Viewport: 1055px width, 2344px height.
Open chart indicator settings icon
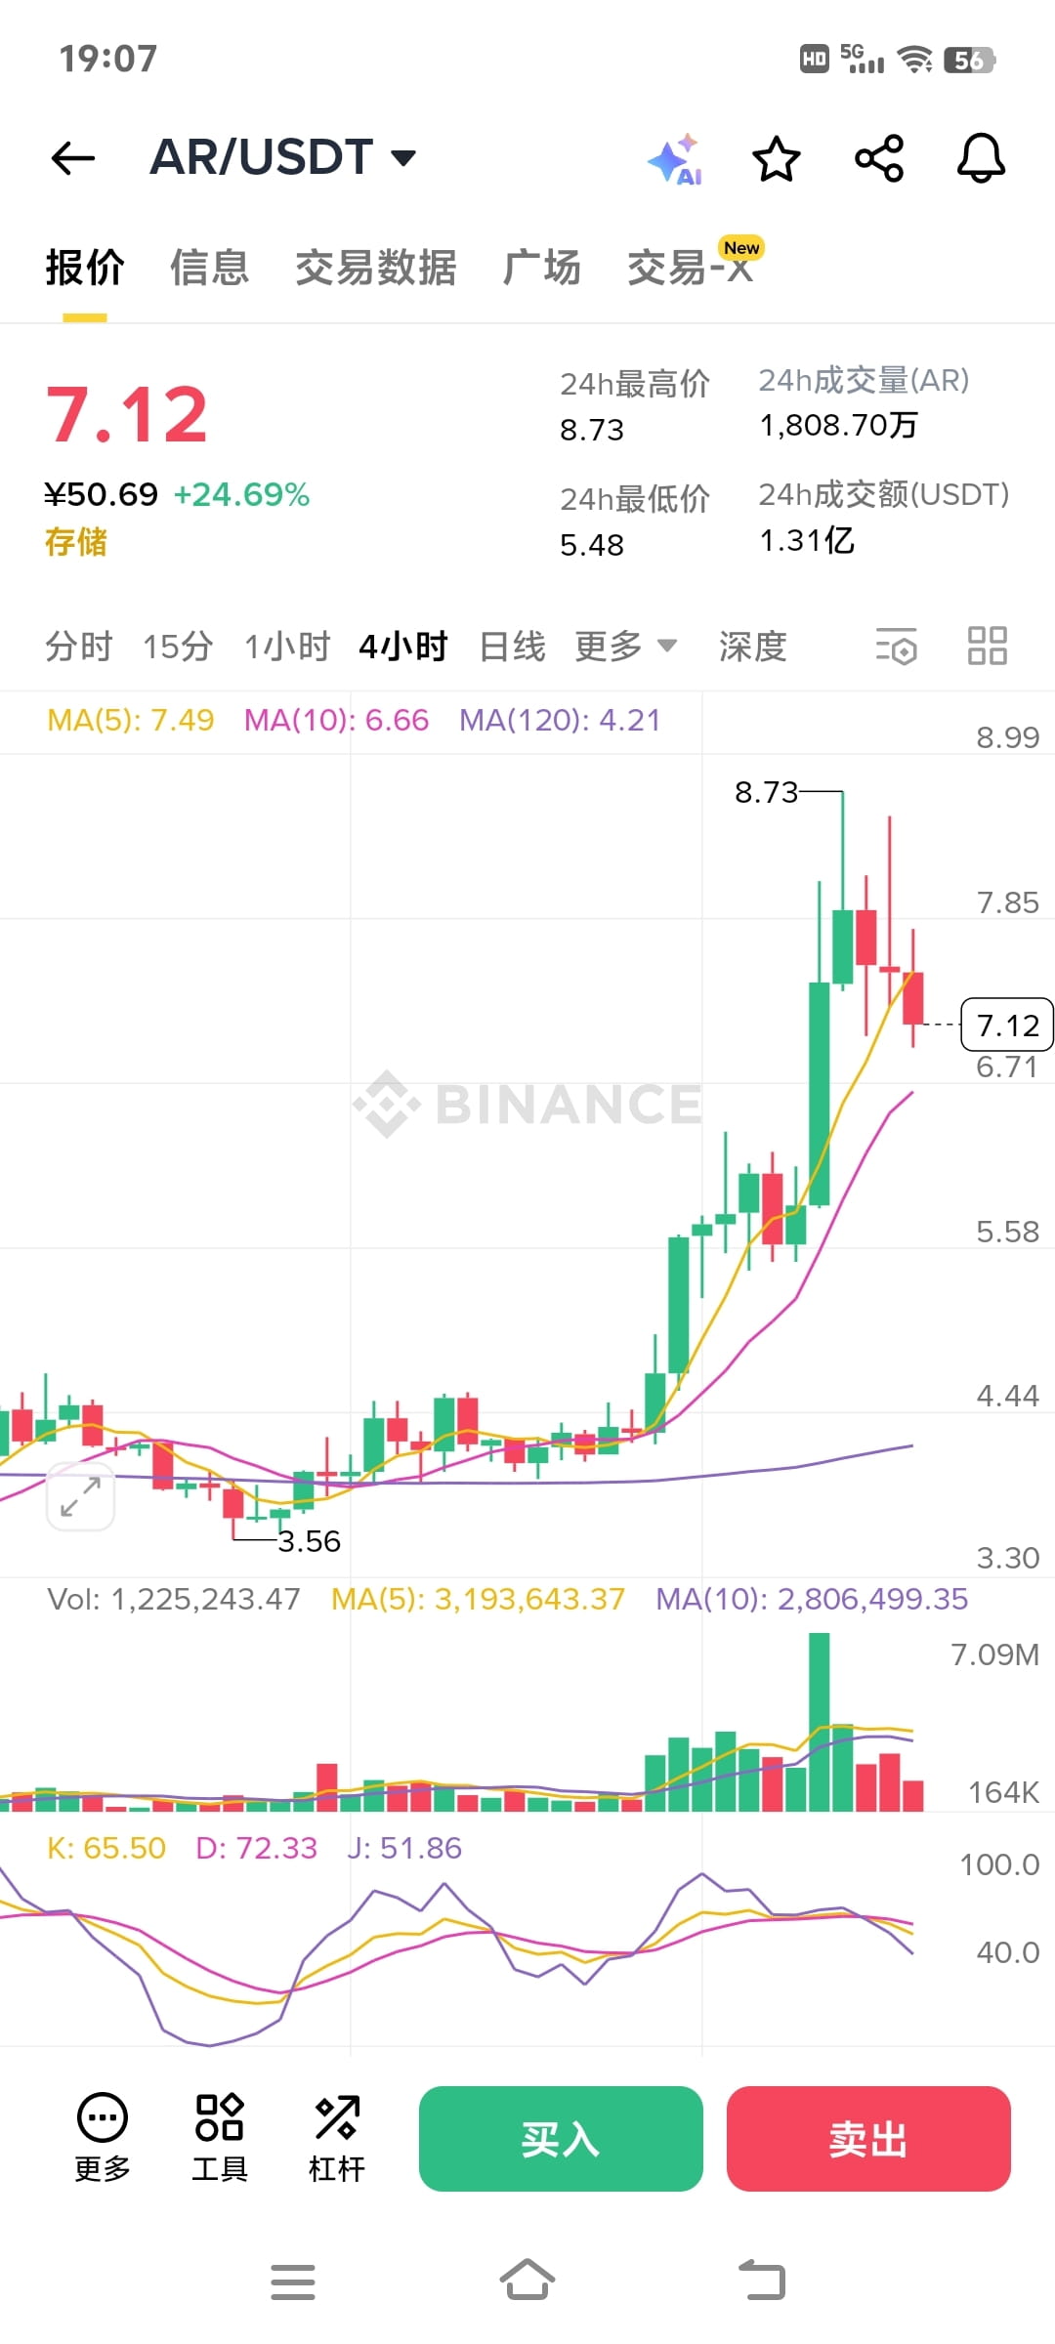tap(896, 647)
